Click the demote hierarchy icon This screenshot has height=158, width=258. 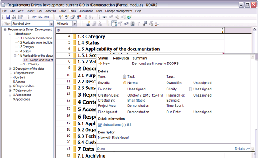click(91, 17)
